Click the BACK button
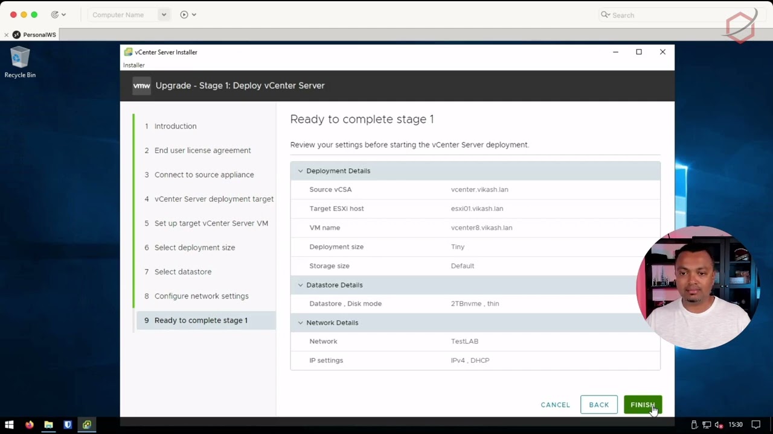 [599, 405]
